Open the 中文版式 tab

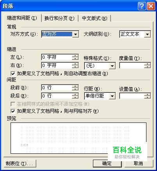coord(95,18)
